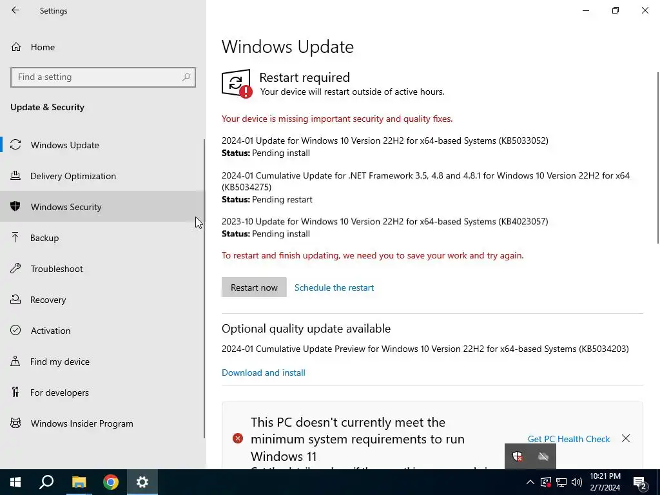This screenshot has width=660, height=495.
Task: Open the network icon in system tray
Action: pos(561,482)
